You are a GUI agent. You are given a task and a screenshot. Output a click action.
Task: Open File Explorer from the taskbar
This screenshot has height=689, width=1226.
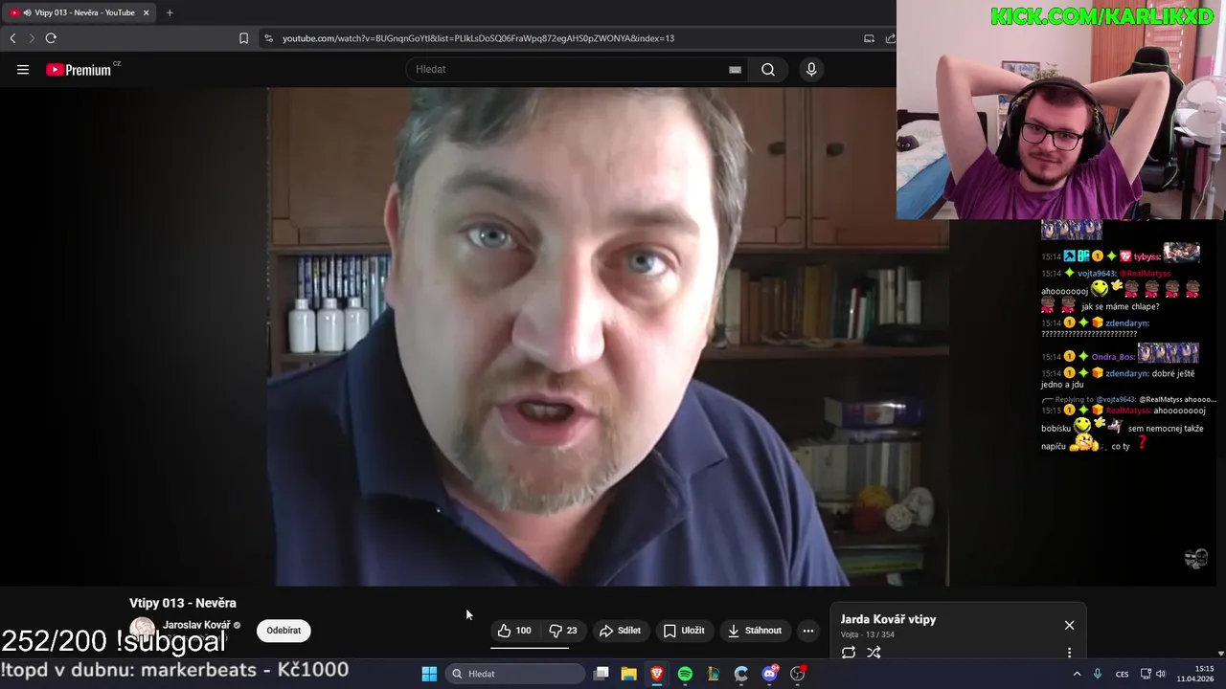click(x=628, y=674)
